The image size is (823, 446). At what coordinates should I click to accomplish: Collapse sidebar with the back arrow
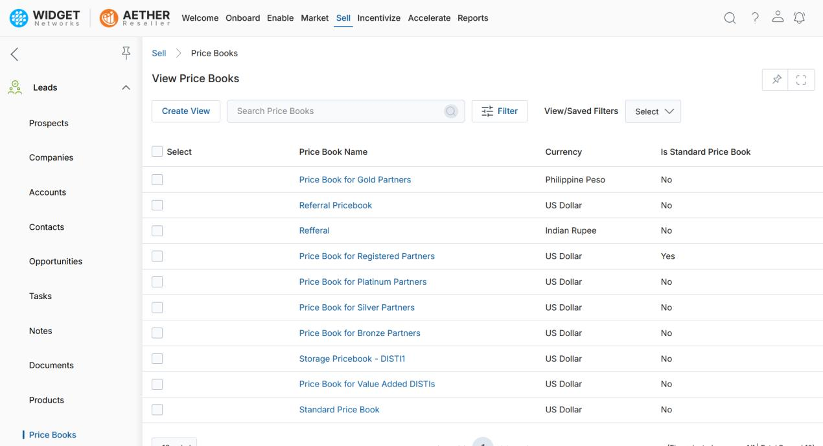click(x=14, y=54)
